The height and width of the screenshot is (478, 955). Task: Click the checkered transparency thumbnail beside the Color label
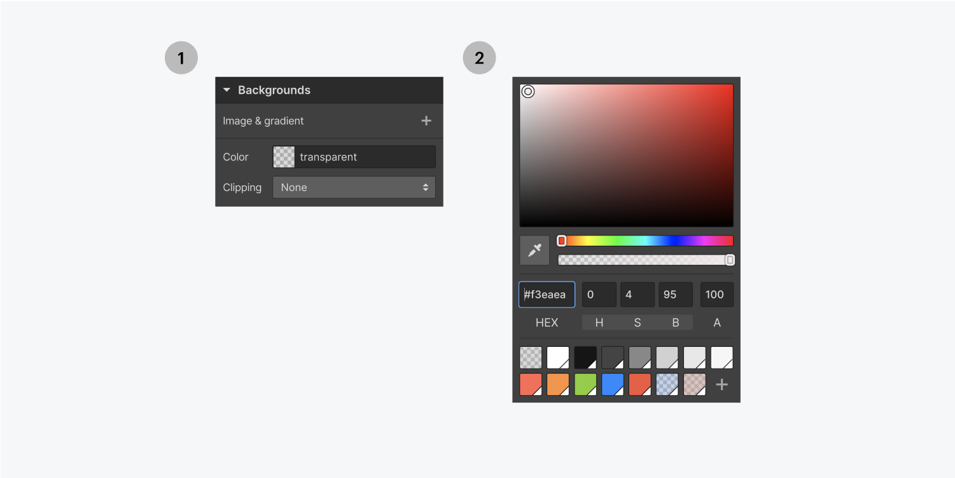tap(283, 157)
